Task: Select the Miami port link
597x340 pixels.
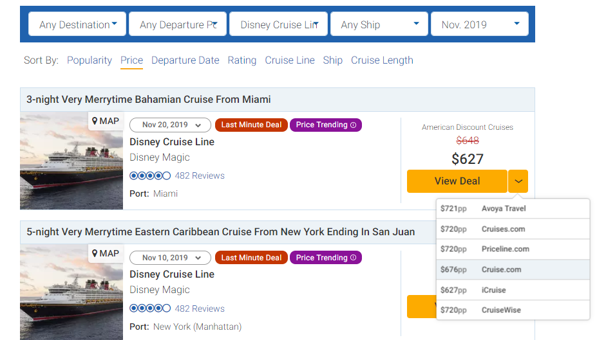Action: click(x=166, y=193)
